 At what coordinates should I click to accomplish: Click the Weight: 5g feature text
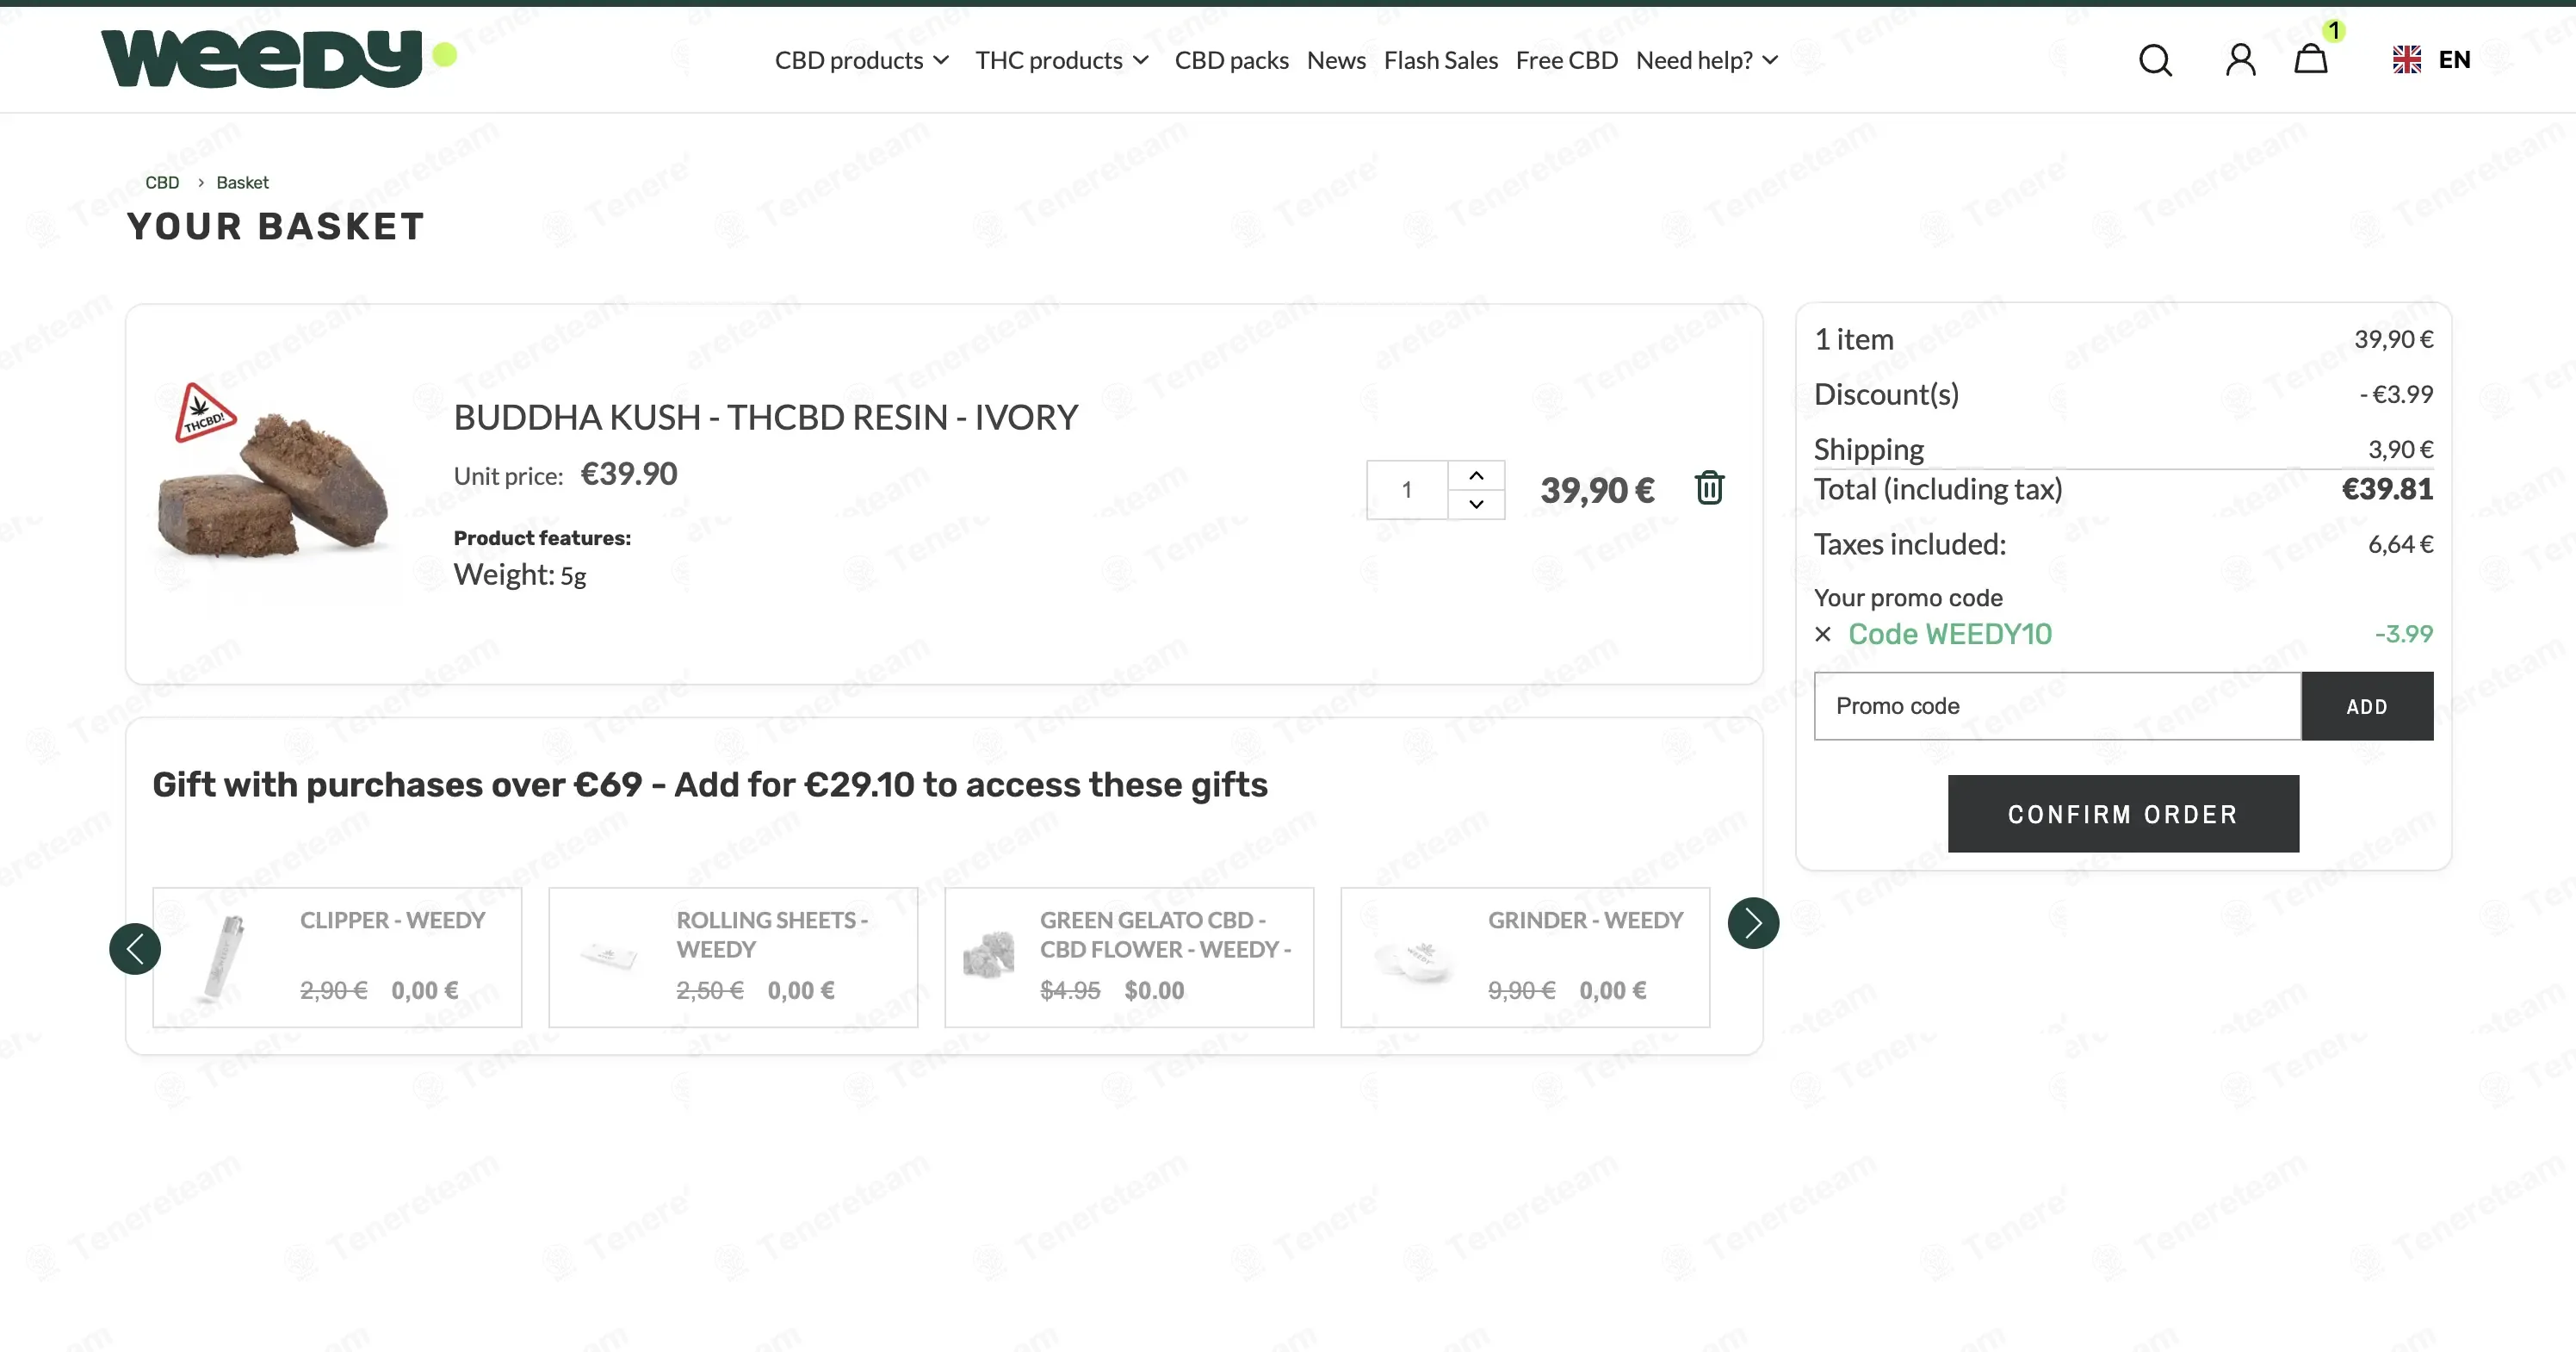(520, 575)
